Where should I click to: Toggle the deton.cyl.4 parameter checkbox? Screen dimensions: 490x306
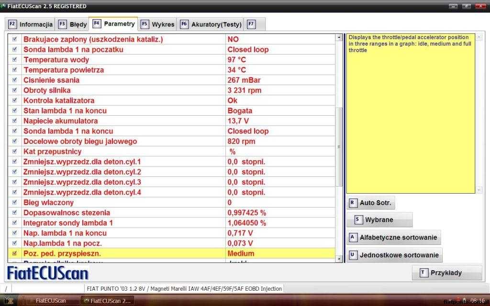[14, 192]
